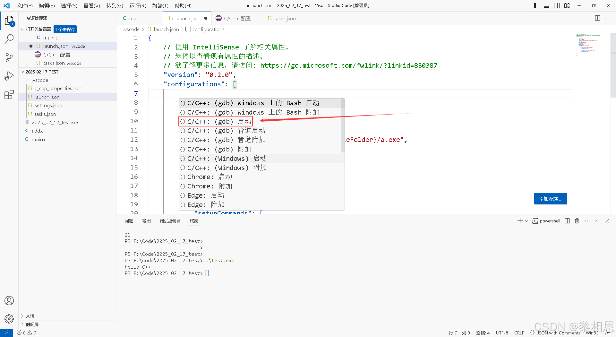Select C/C++: (Windows) 启动 suggestion
Screen dimensions: 616x337
(x=261, y=159)
